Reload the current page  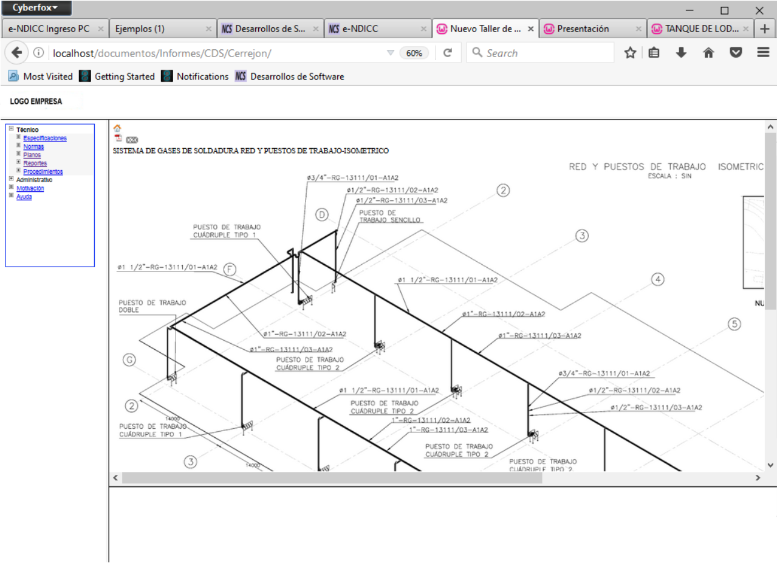pos(448,53)
